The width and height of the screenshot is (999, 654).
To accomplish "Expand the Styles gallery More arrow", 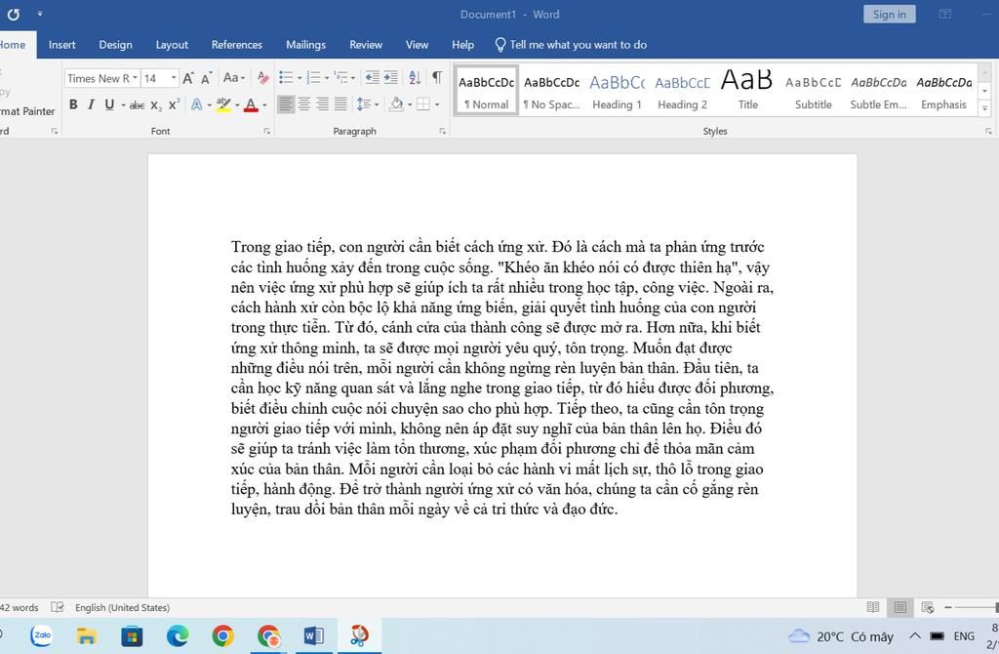I will [x=985, y=109].
